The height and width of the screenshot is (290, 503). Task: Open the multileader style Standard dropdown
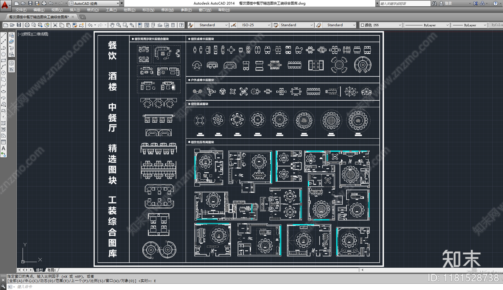click(339, 25)
